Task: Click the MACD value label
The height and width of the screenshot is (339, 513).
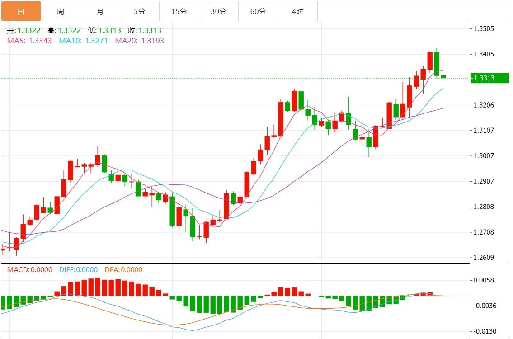Action: 29,270
